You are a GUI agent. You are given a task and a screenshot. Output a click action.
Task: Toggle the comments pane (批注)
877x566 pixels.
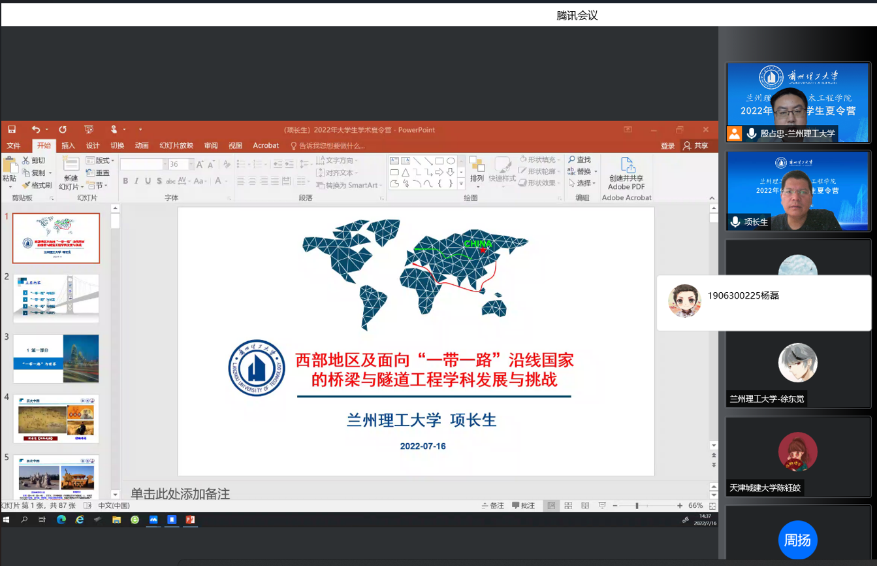point(524,506)
